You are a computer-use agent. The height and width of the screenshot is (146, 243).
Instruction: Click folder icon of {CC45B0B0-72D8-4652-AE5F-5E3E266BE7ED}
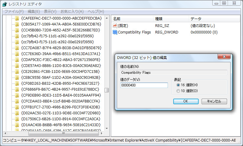[x=17, y=30]
